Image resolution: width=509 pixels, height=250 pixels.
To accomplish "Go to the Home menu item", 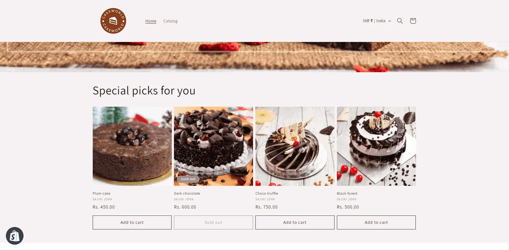I will (151, 21).
